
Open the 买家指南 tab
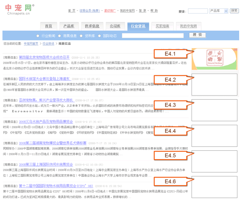coord(162,26)
